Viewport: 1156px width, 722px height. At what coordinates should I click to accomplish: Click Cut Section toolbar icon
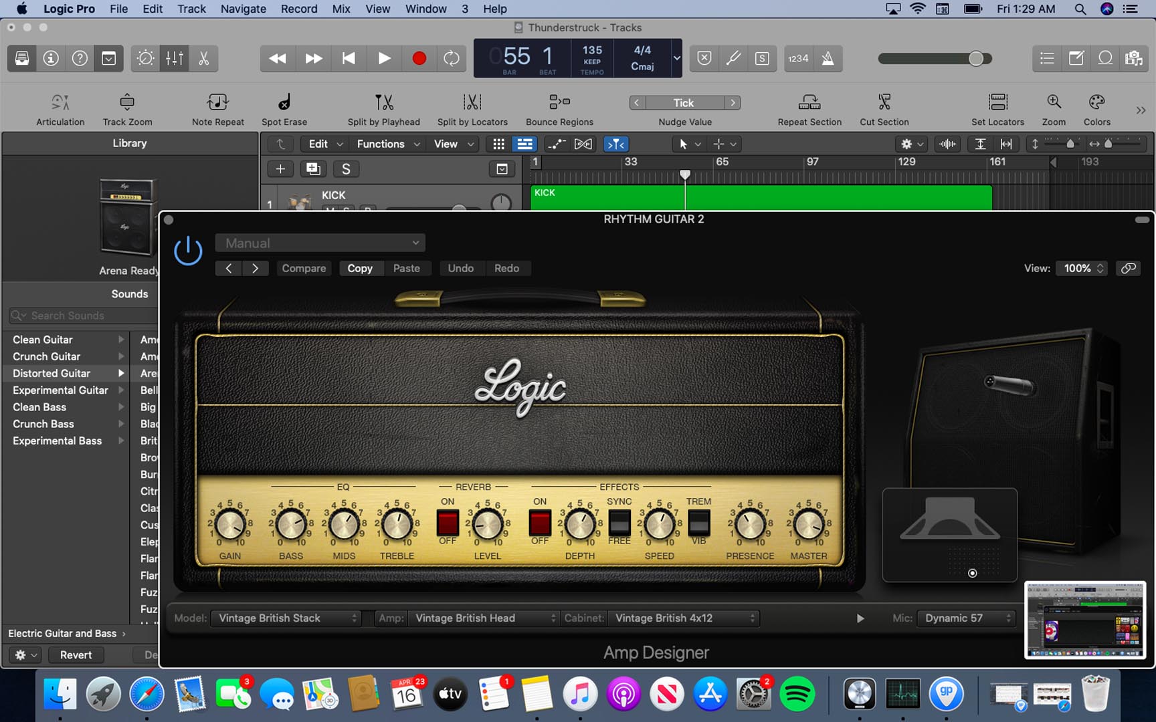coord(884,102)
